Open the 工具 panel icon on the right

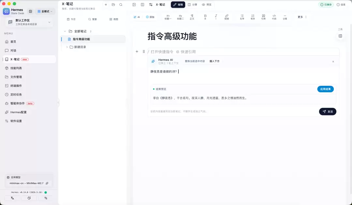pyautogui.click(x=340, y=36)
